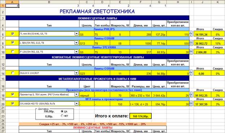Select column K header
225x133 pixels.
click(x=218, y=2)
